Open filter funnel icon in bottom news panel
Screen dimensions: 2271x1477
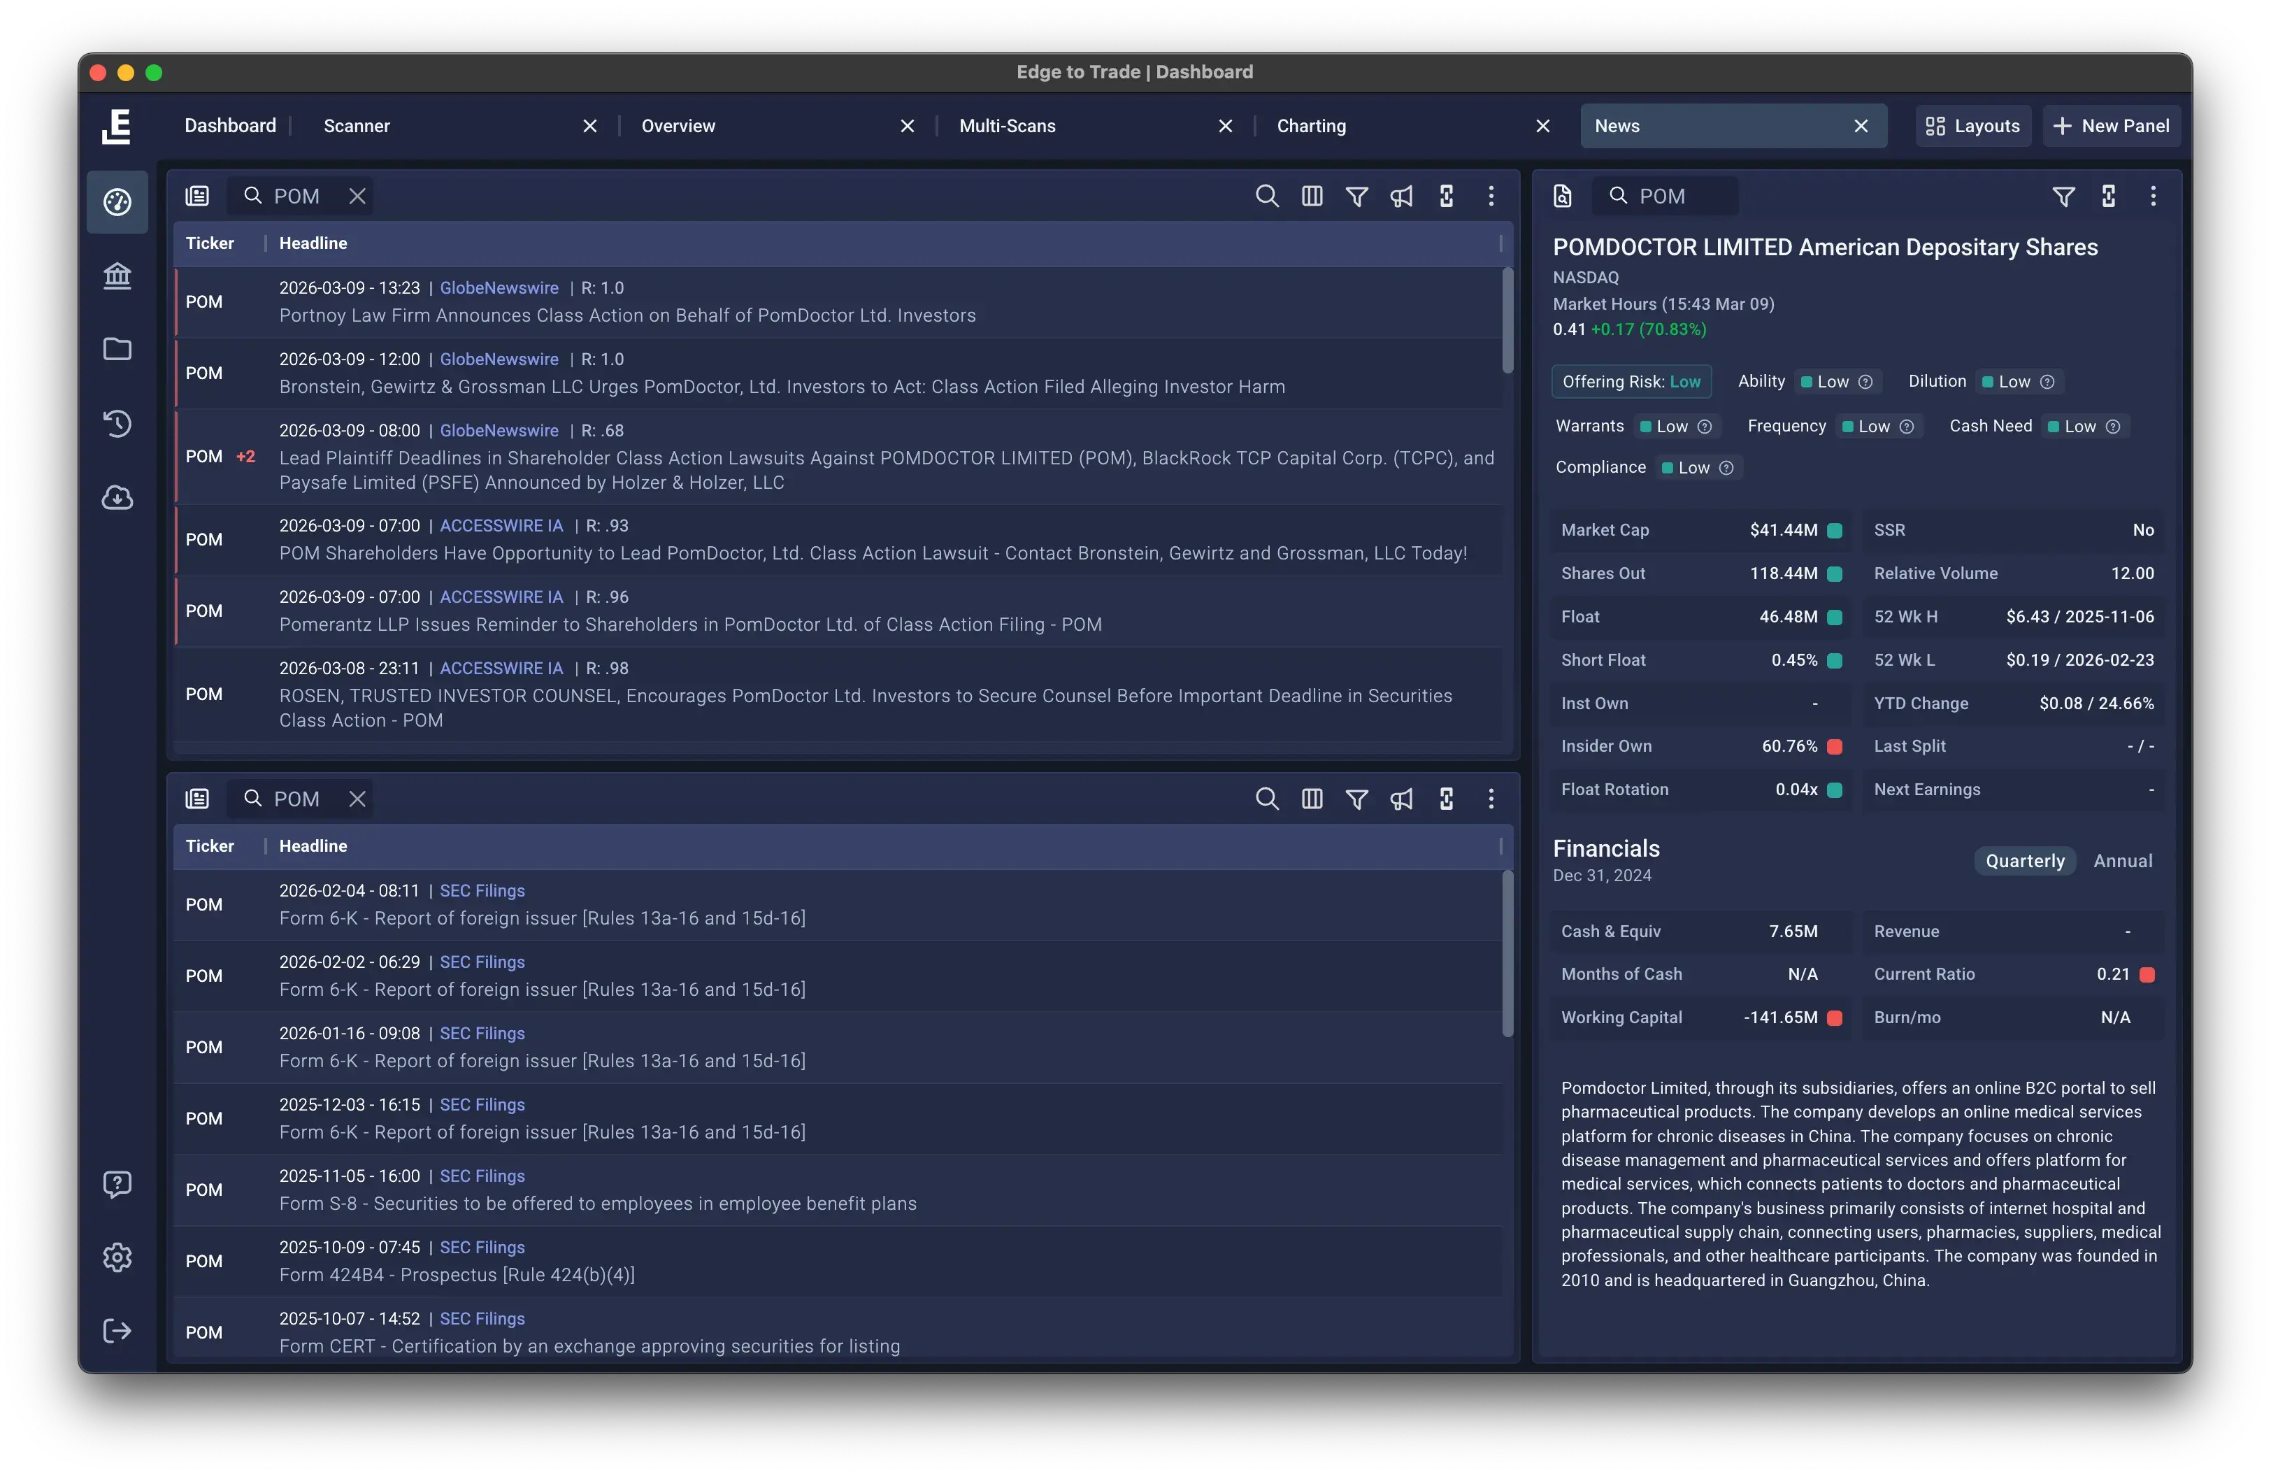pos(1356,799)
